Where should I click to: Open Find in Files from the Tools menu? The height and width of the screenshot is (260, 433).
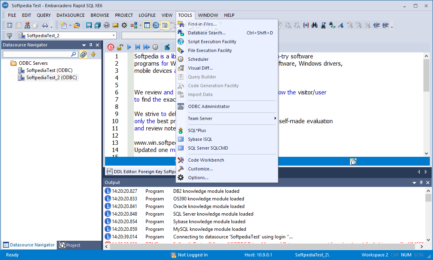(227, 24)
